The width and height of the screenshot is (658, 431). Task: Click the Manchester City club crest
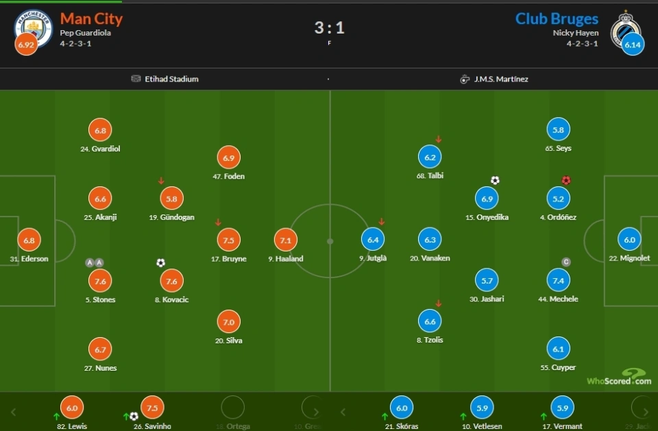(x=33, y=28)
